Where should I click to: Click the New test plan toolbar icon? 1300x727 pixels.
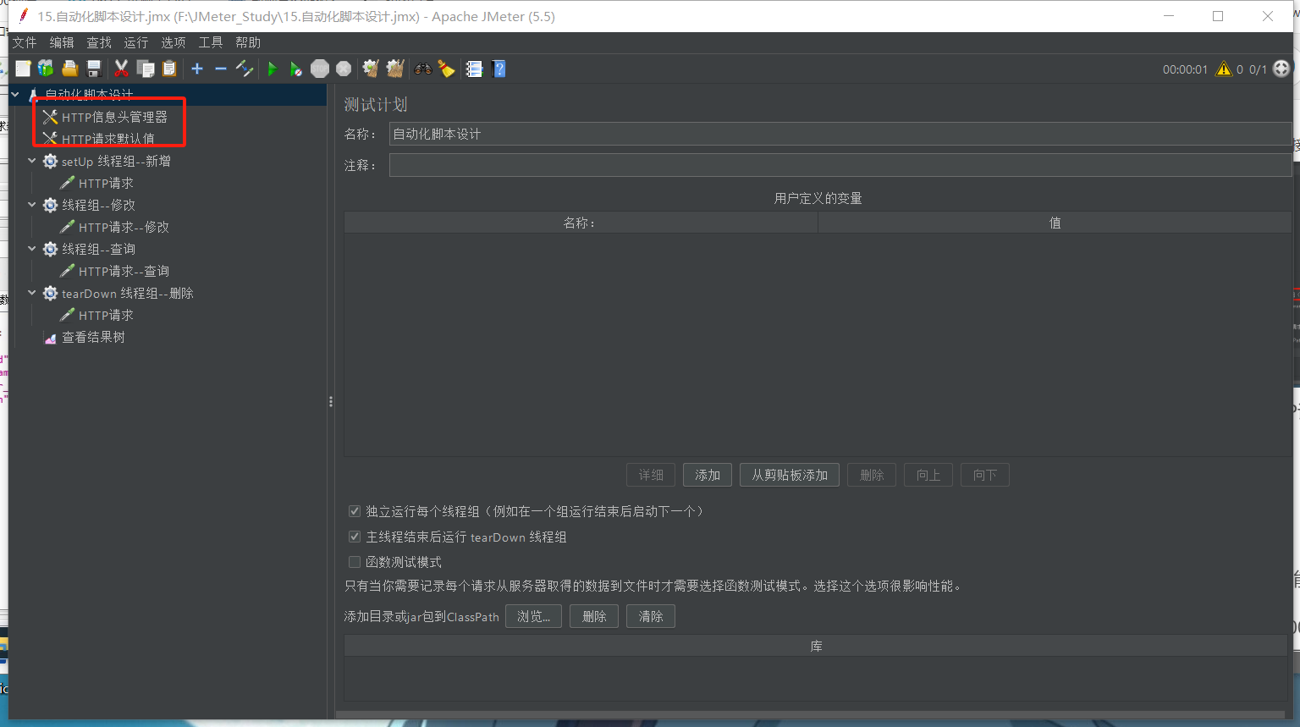[x=23, y=69]
